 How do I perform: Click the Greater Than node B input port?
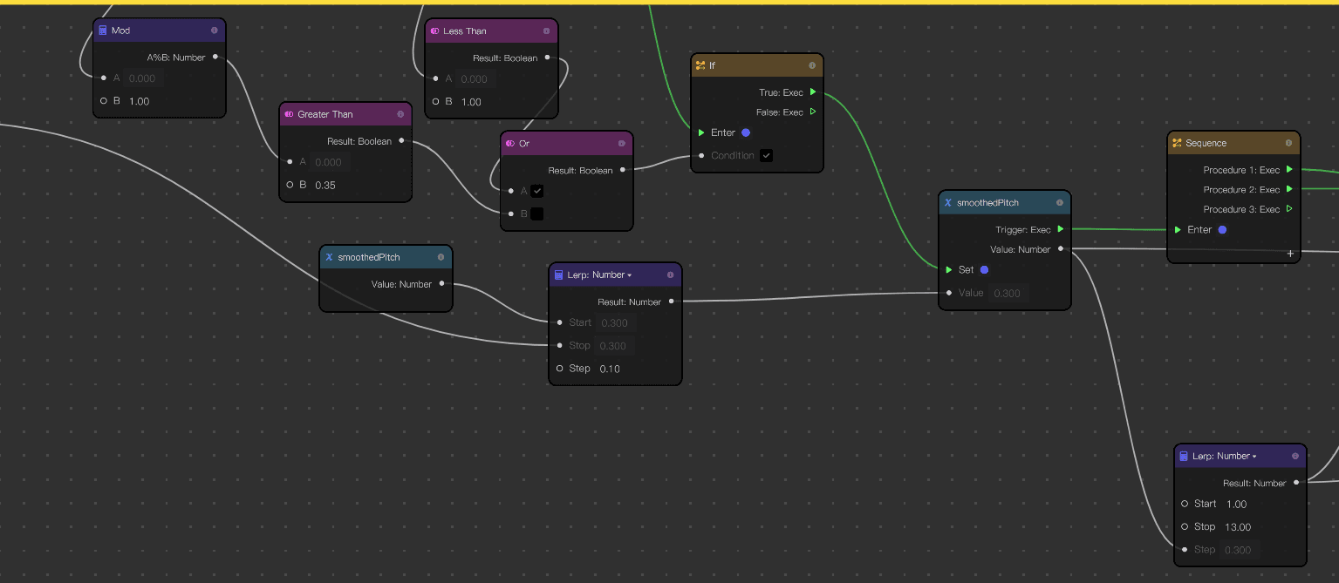click(290, 185)
